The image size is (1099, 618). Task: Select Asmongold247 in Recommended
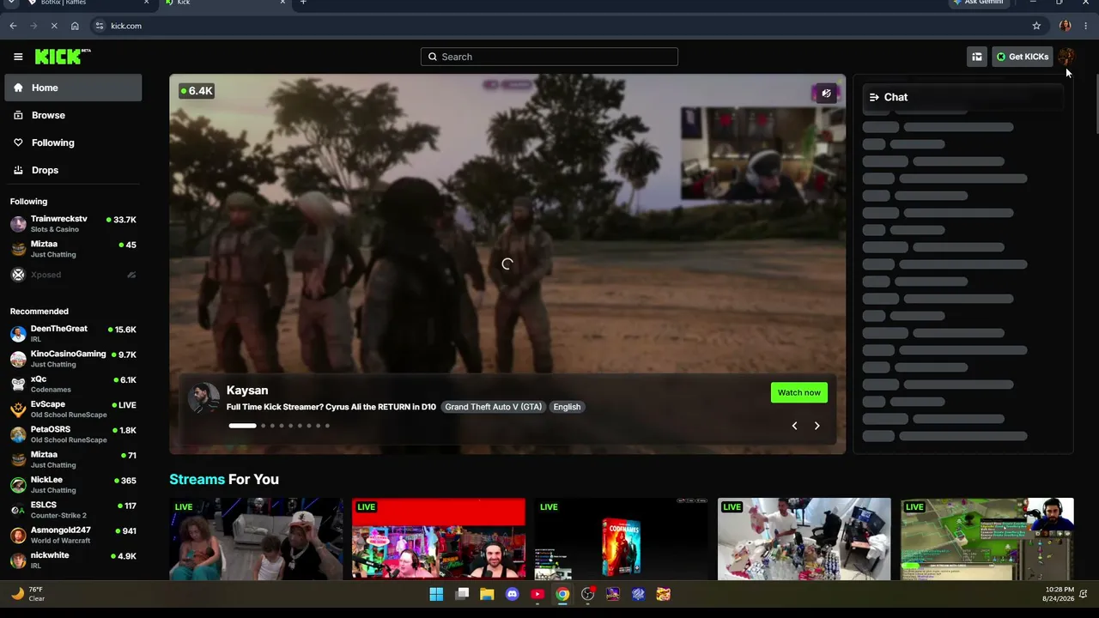tap(73, 535)
